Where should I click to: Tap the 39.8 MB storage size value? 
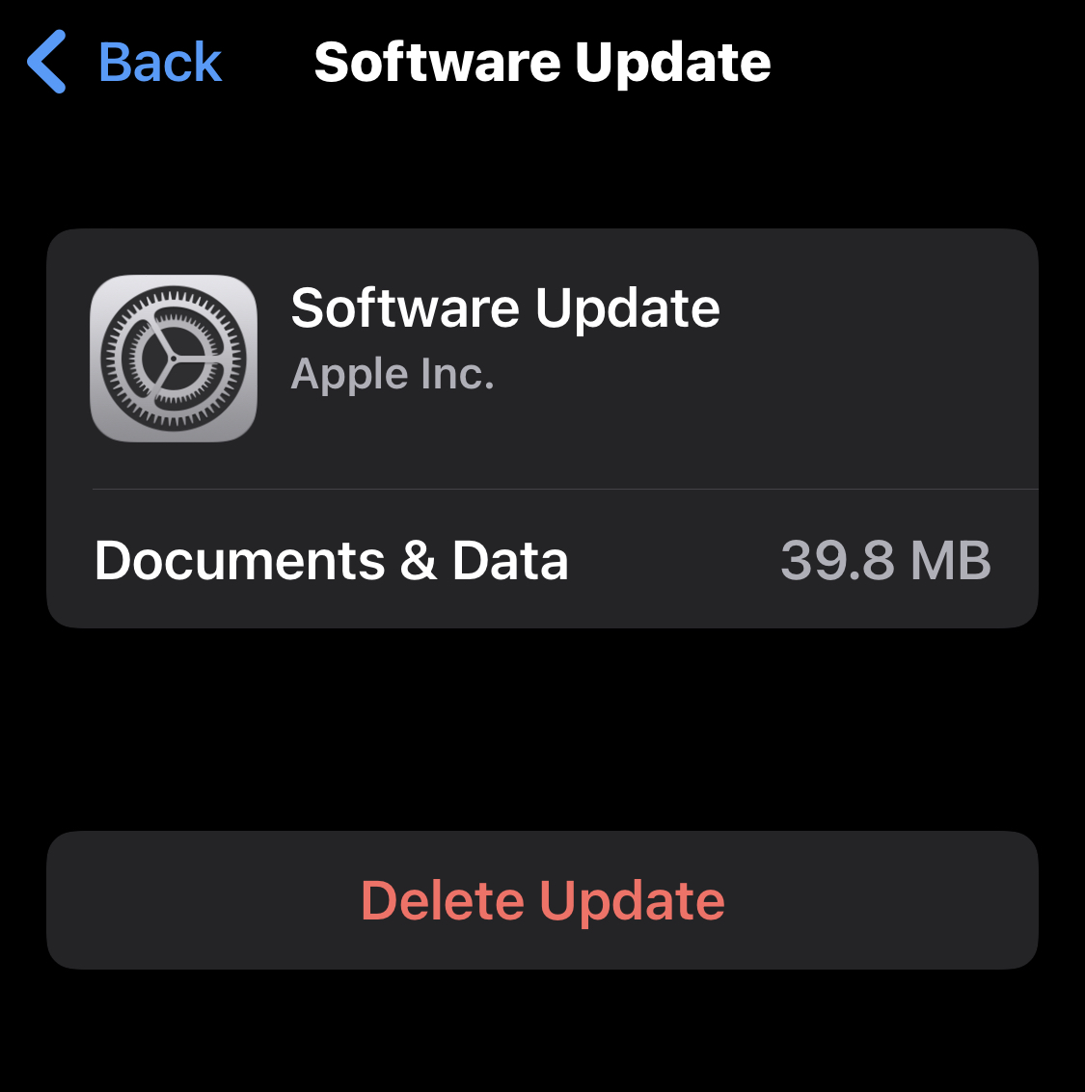(x=885, y=560)
